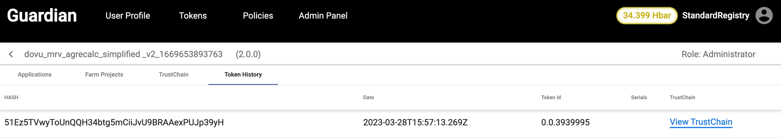Click the Serials column header
This screenshot has height=138, width=781.
point(639,98)
